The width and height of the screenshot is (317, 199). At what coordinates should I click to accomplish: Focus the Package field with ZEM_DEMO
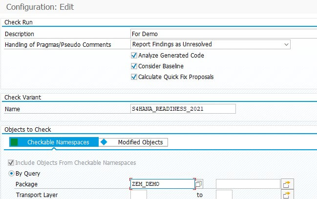click(163, 184)
